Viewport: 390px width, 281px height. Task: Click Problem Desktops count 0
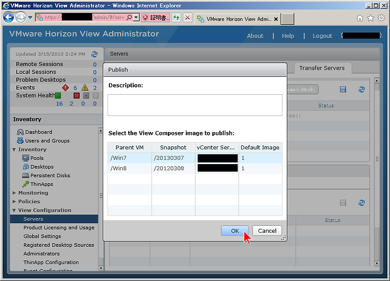point(95,80)
